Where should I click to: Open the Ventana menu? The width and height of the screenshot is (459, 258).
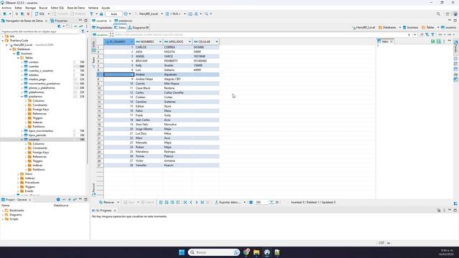(x=93, y=8)
